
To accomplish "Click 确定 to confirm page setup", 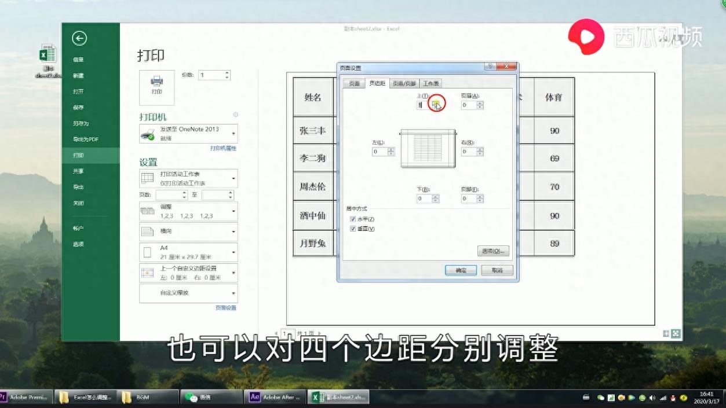I will (461, 270).
